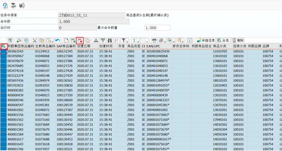Sort in ascending order icon

(x=96, y=40)
